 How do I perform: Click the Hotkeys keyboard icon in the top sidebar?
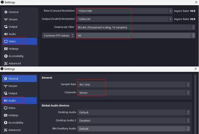(x=6, y=49)
